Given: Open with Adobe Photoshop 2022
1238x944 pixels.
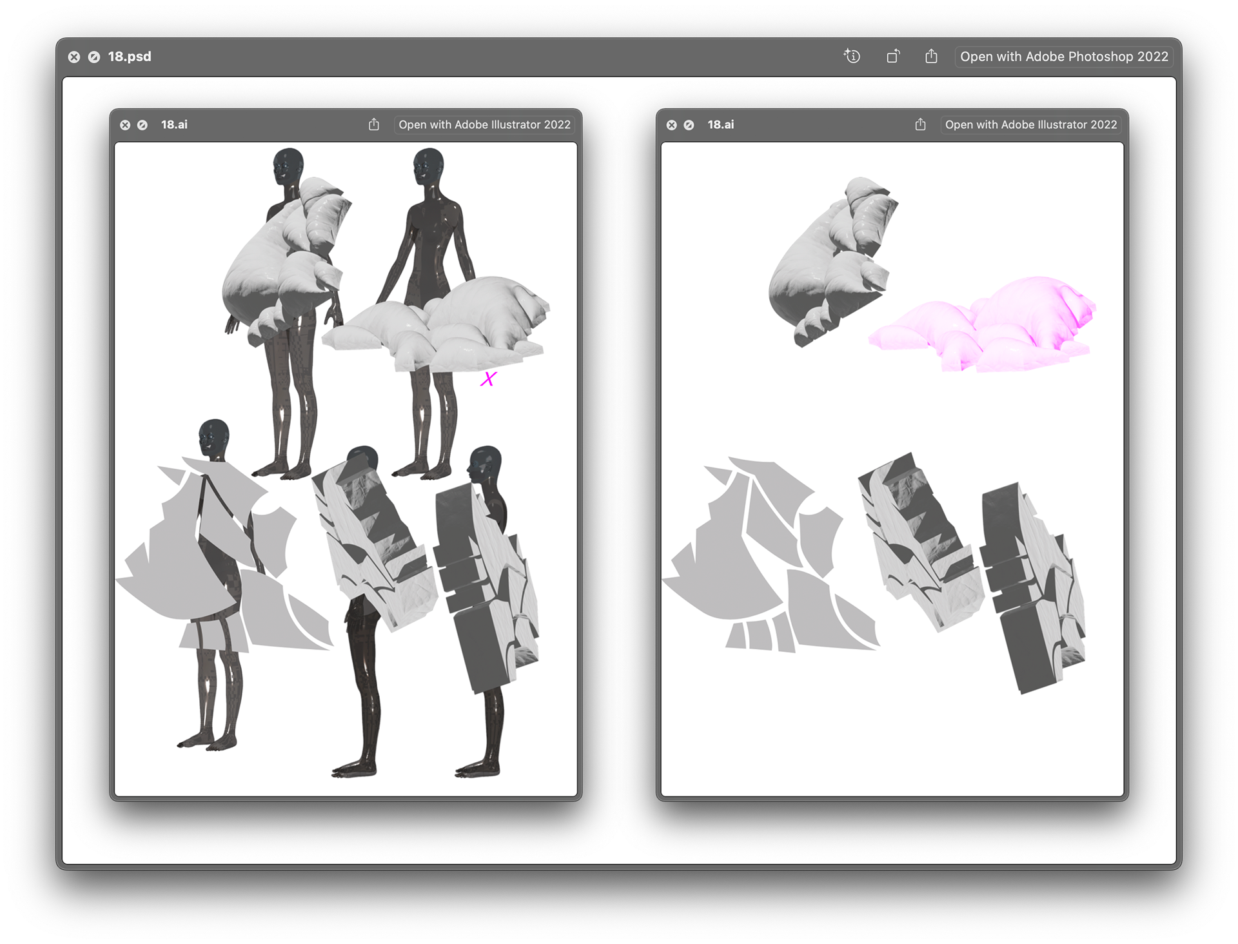Looking at the screenshot, I should pos(1064,57).
